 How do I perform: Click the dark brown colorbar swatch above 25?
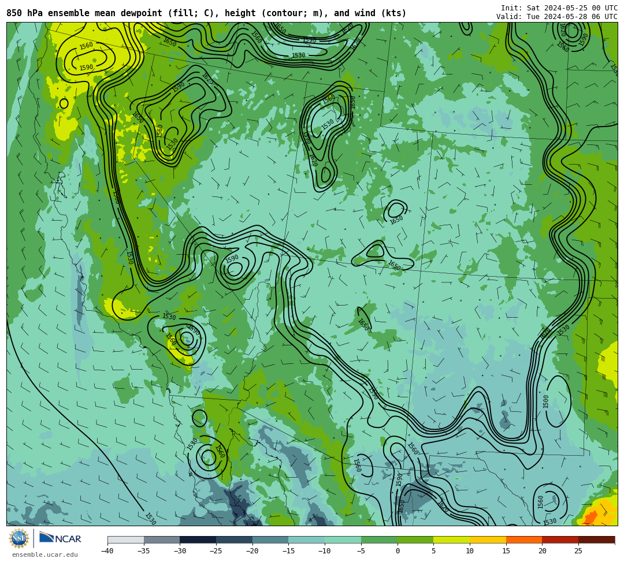click(596, 539)
